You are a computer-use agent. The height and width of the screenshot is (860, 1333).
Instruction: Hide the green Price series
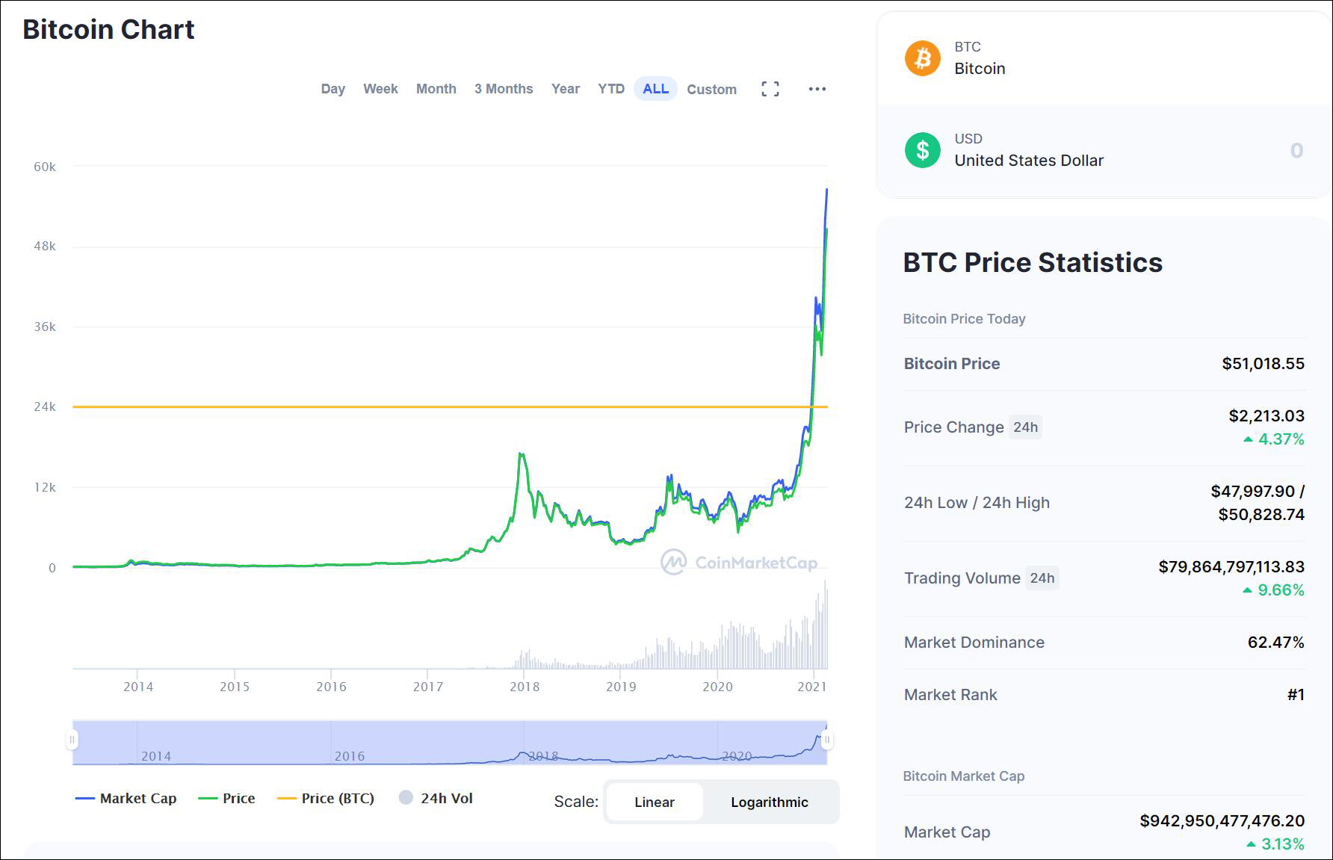pos(226,798)
